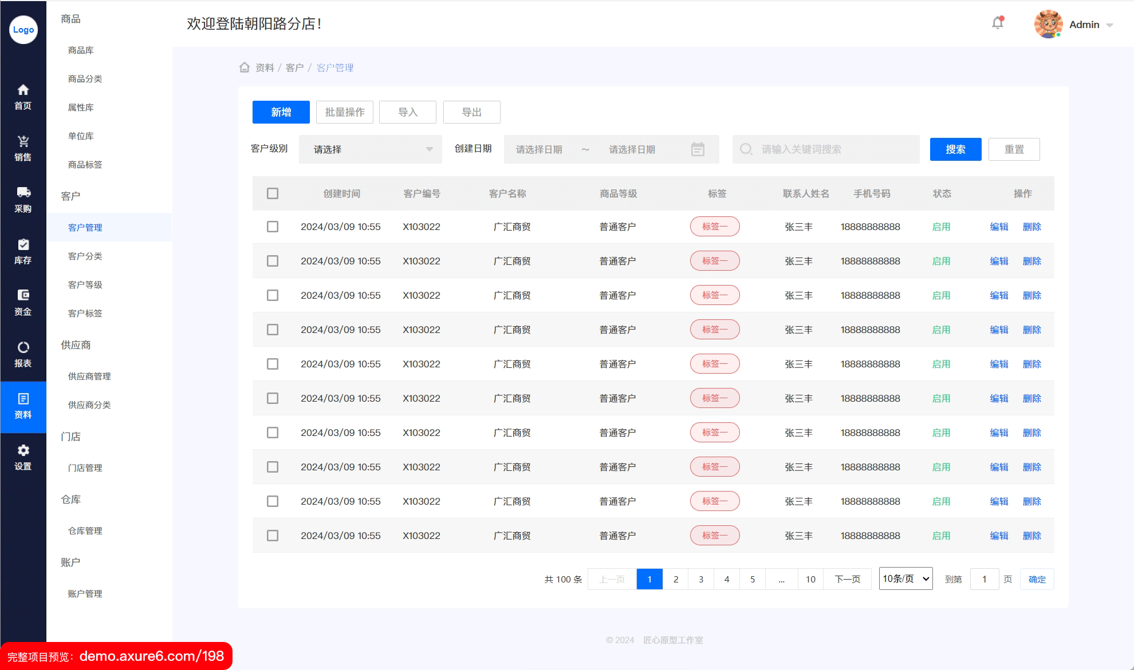The width and height of the screenshot is (1134, 670).
Task: Check the first table row checkbox
Action: (273, 227)
